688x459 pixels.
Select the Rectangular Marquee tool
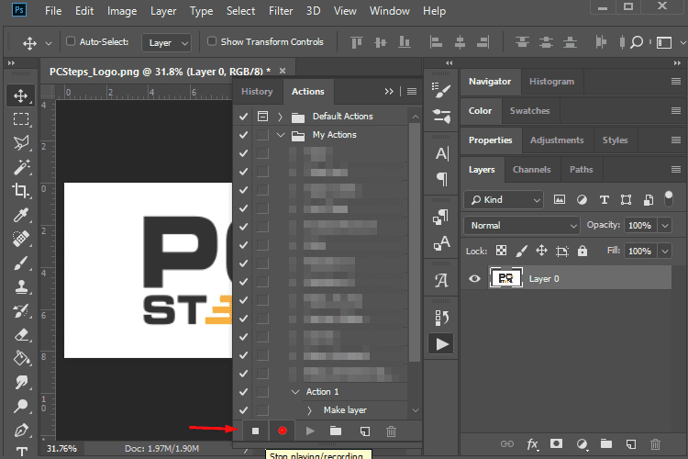tap(20, 119)
